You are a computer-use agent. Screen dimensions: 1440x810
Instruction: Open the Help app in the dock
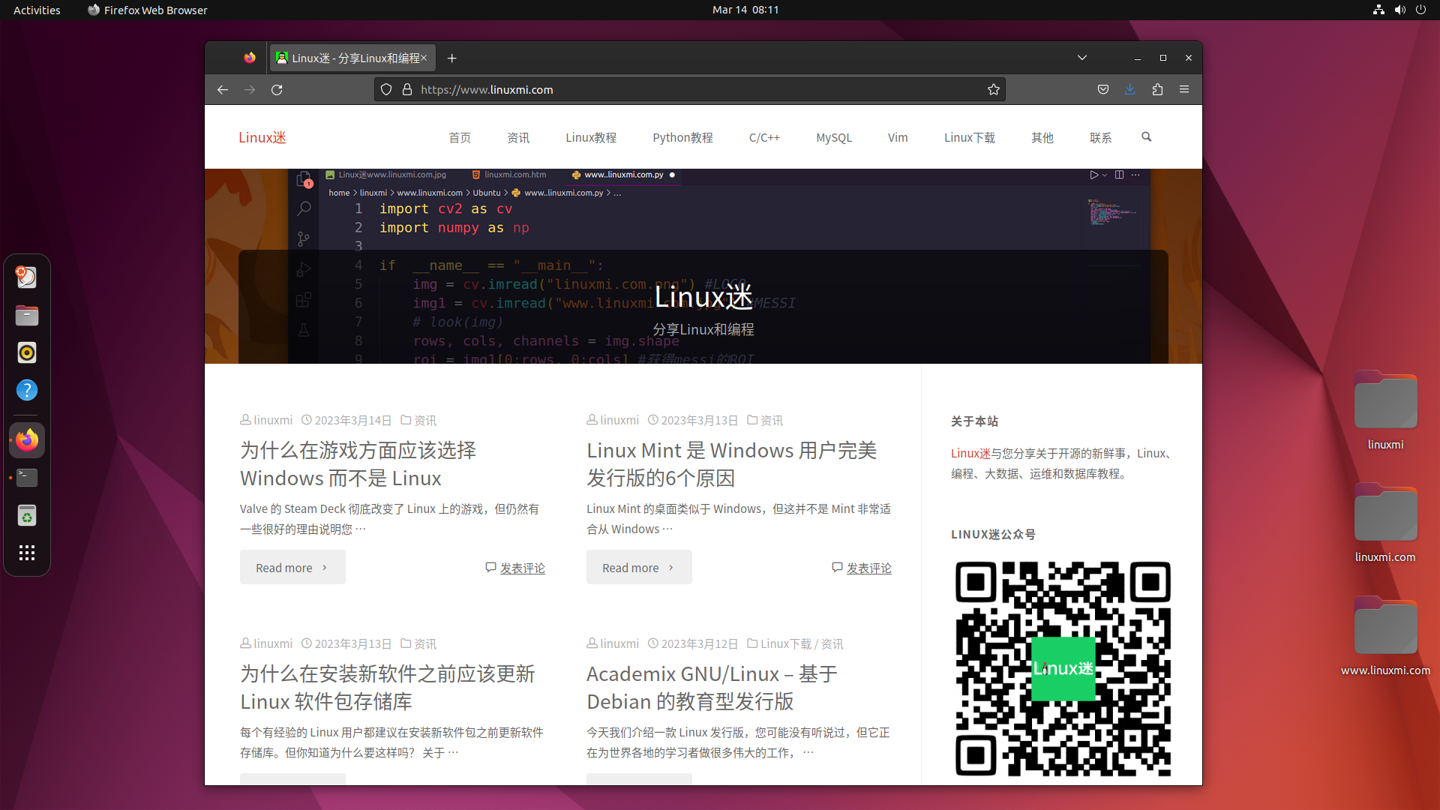point(27,390)
